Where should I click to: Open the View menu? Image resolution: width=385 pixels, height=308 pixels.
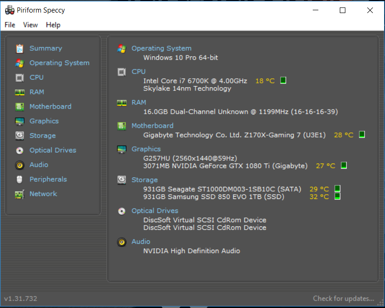[x=30, y=25]
